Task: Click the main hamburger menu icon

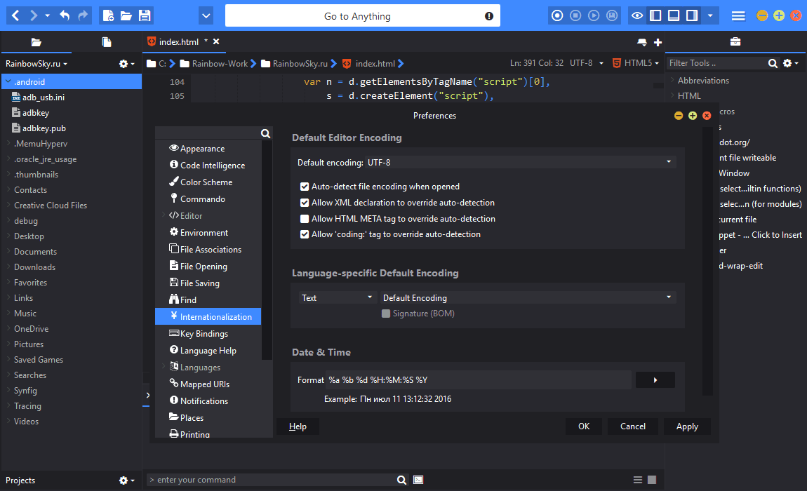Action: (738, 16)
